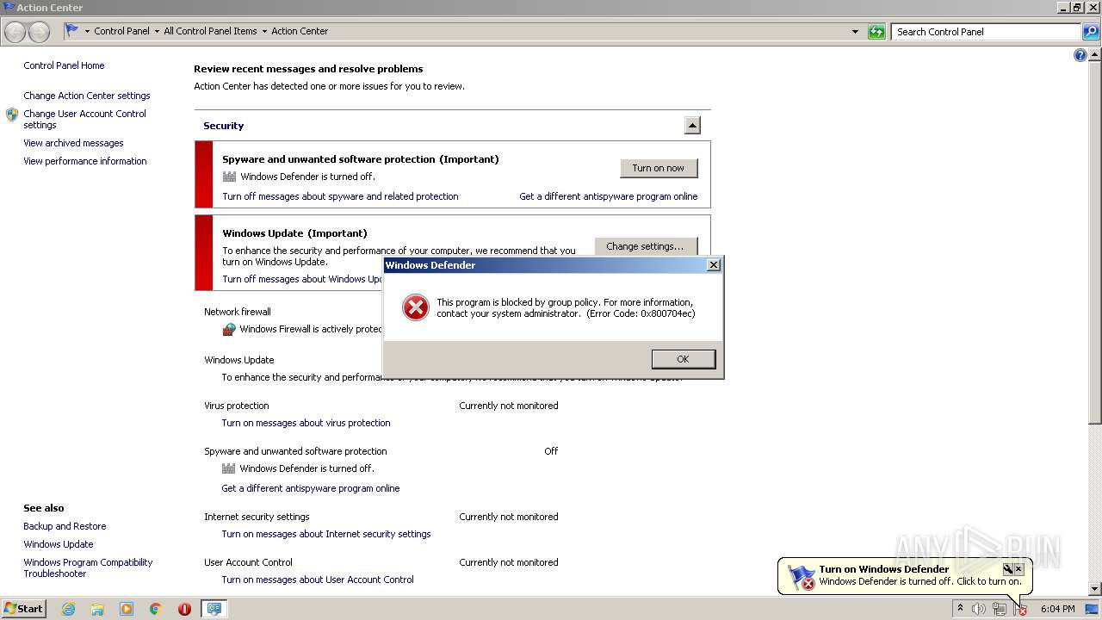Expand dropdown arrow after All Control Panel Items
Screen dimensions: 1102x620
(x=264, y=31)
